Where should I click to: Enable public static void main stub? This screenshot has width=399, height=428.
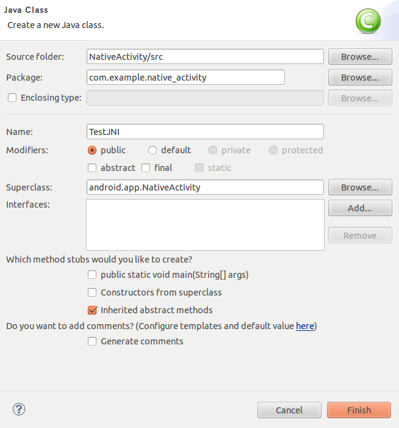point(92,275)
